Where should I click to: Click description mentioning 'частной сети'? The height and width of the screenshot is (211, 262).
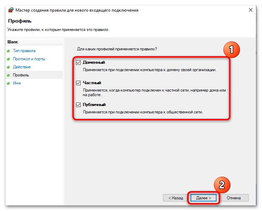[154, 92]
